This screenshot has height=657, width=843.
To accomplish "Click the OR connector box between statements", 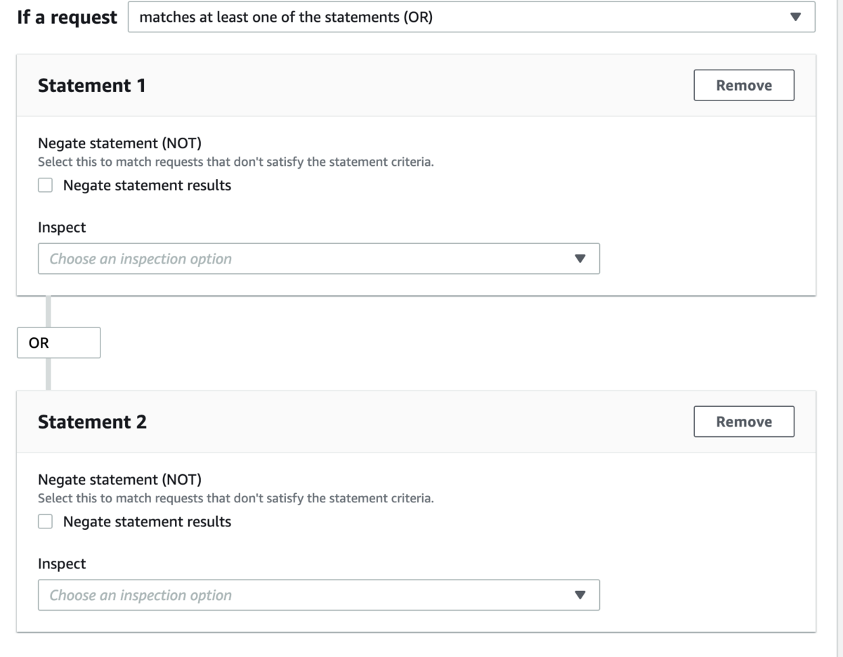I will pyautogui.click(x=58, y=343).
